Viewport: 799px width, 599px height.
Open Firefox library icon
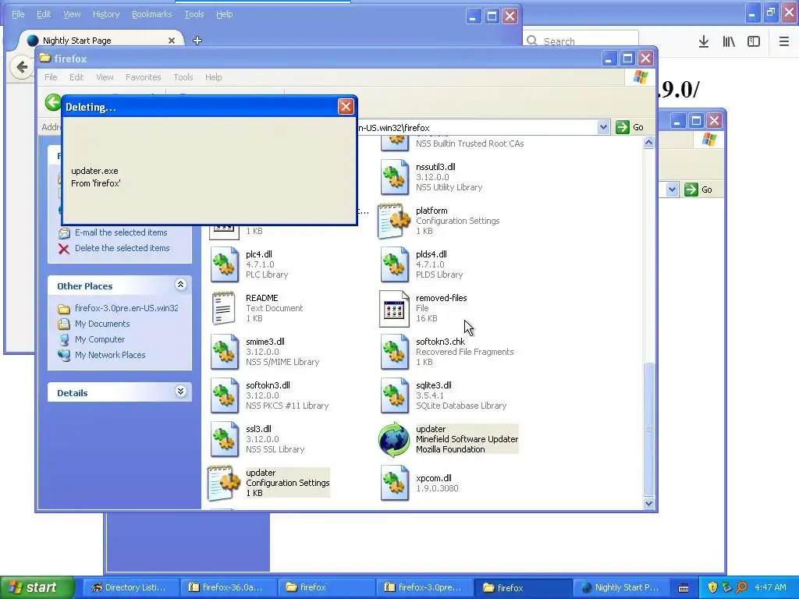pos(729,41)
